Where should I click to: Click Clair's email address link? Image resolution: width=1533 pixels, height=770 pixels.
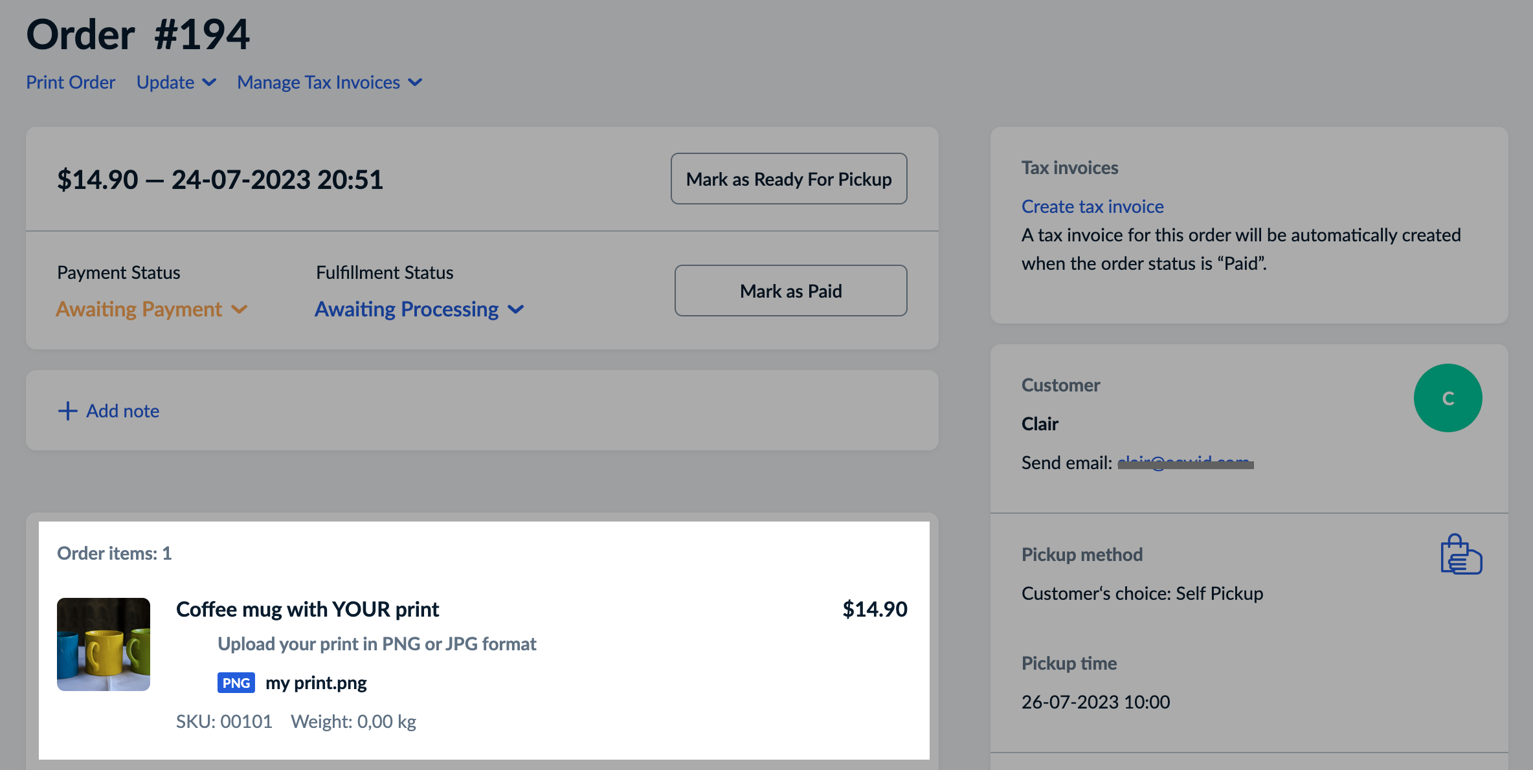coord(1185,462)
